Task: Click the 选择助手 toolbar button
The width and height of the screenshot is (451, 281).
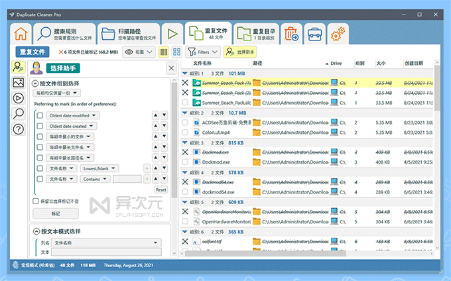Action: pos(240,52)
